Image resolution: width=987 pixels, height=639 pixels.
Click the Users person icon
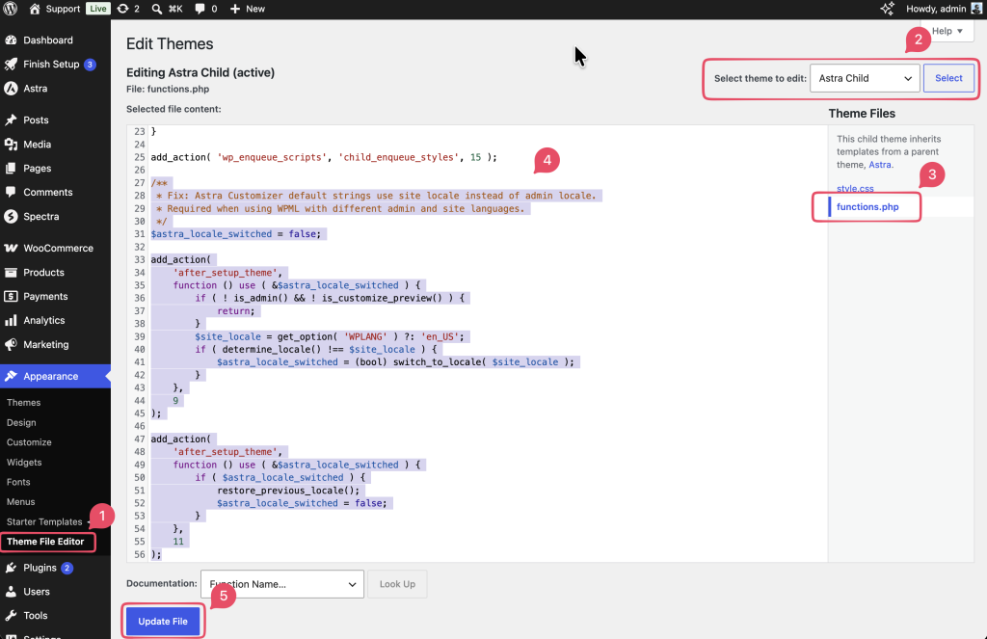click(11, 592)
